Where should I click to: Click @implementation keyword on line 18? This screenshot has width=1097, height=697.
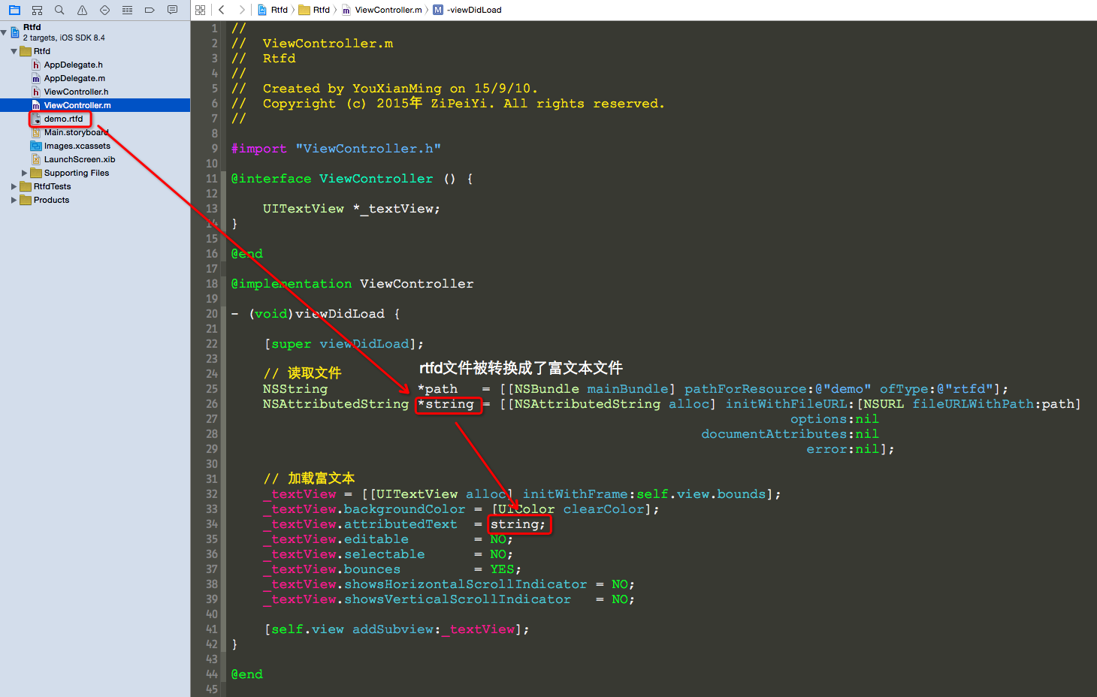(x=291, y=284)
